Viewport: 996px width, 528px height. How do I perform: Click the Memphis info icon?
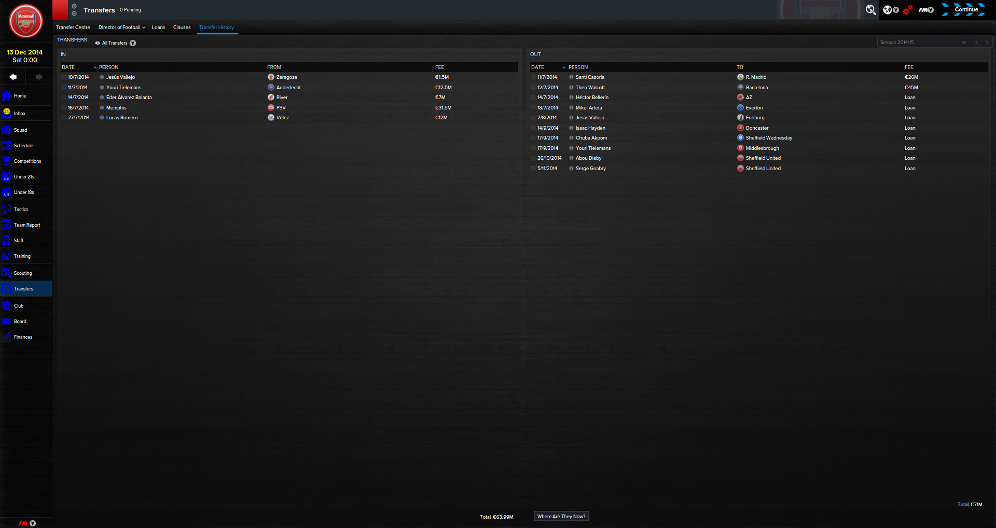(102, 108)
